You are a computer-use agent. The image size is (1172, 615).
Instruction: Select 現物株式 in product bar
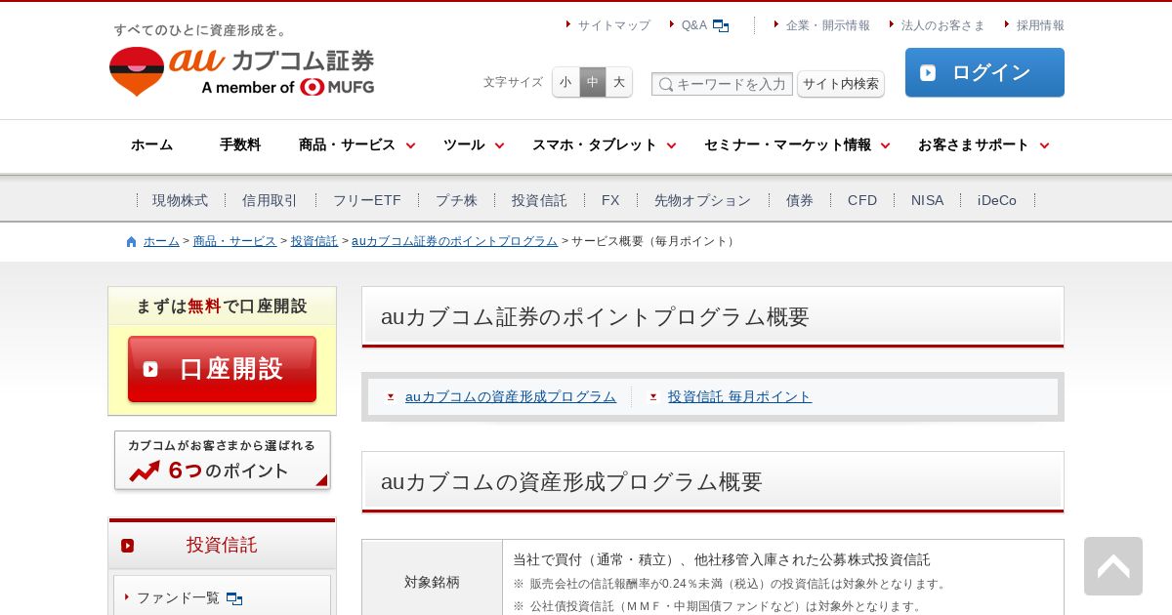tap(181, 200)
